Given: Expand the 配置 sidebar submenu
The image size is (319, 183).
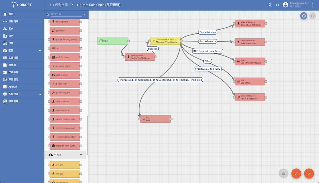Looking at the screenshot, I should [x=22, y=50].
